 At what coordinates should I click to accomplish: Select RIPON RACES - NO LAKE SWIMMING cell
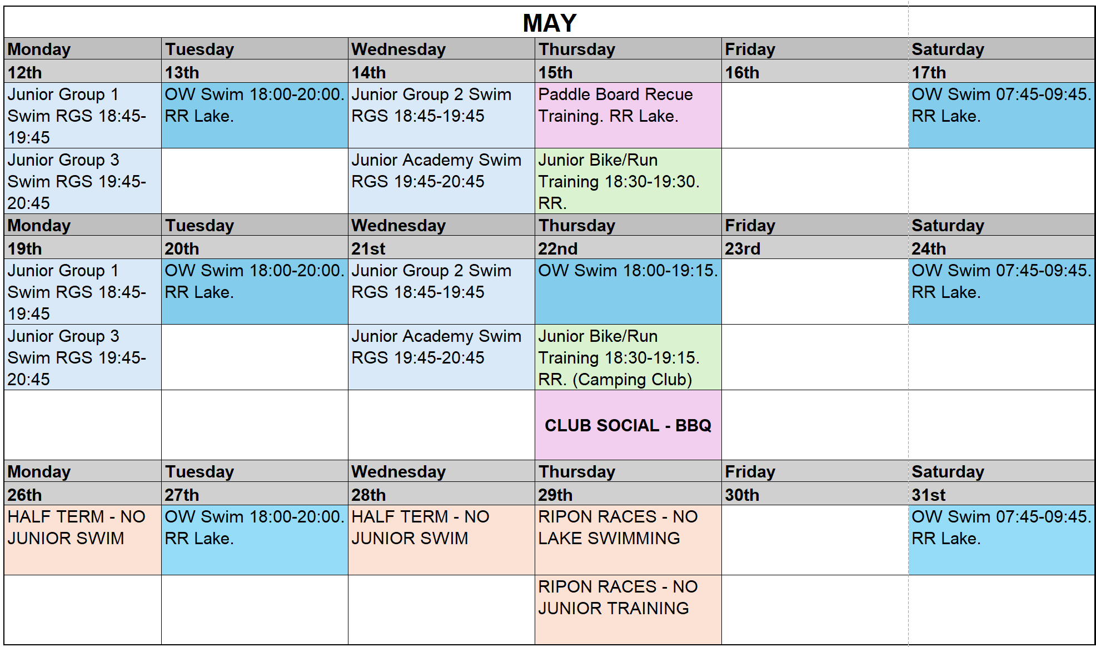tap(628, 540)
